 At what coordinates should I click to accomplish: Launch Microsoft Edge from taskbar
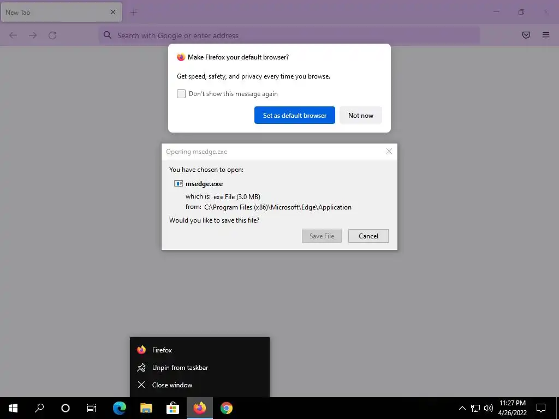tap(120, 408)
